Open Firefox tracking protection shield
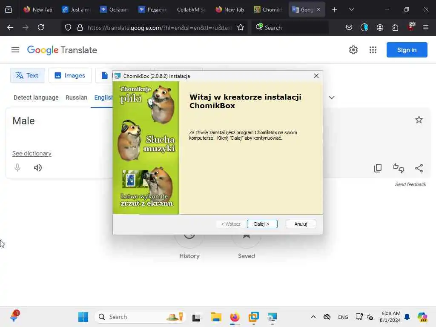The width and height of the screenshot is (436, 327). [68, 27]
